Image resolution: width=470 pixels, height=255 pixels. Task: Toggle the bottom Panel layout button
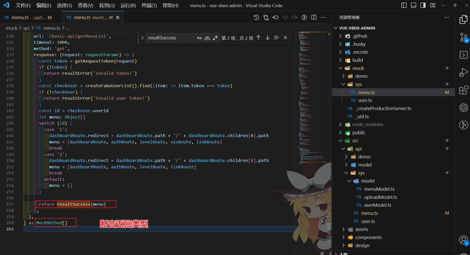(413, 5)
